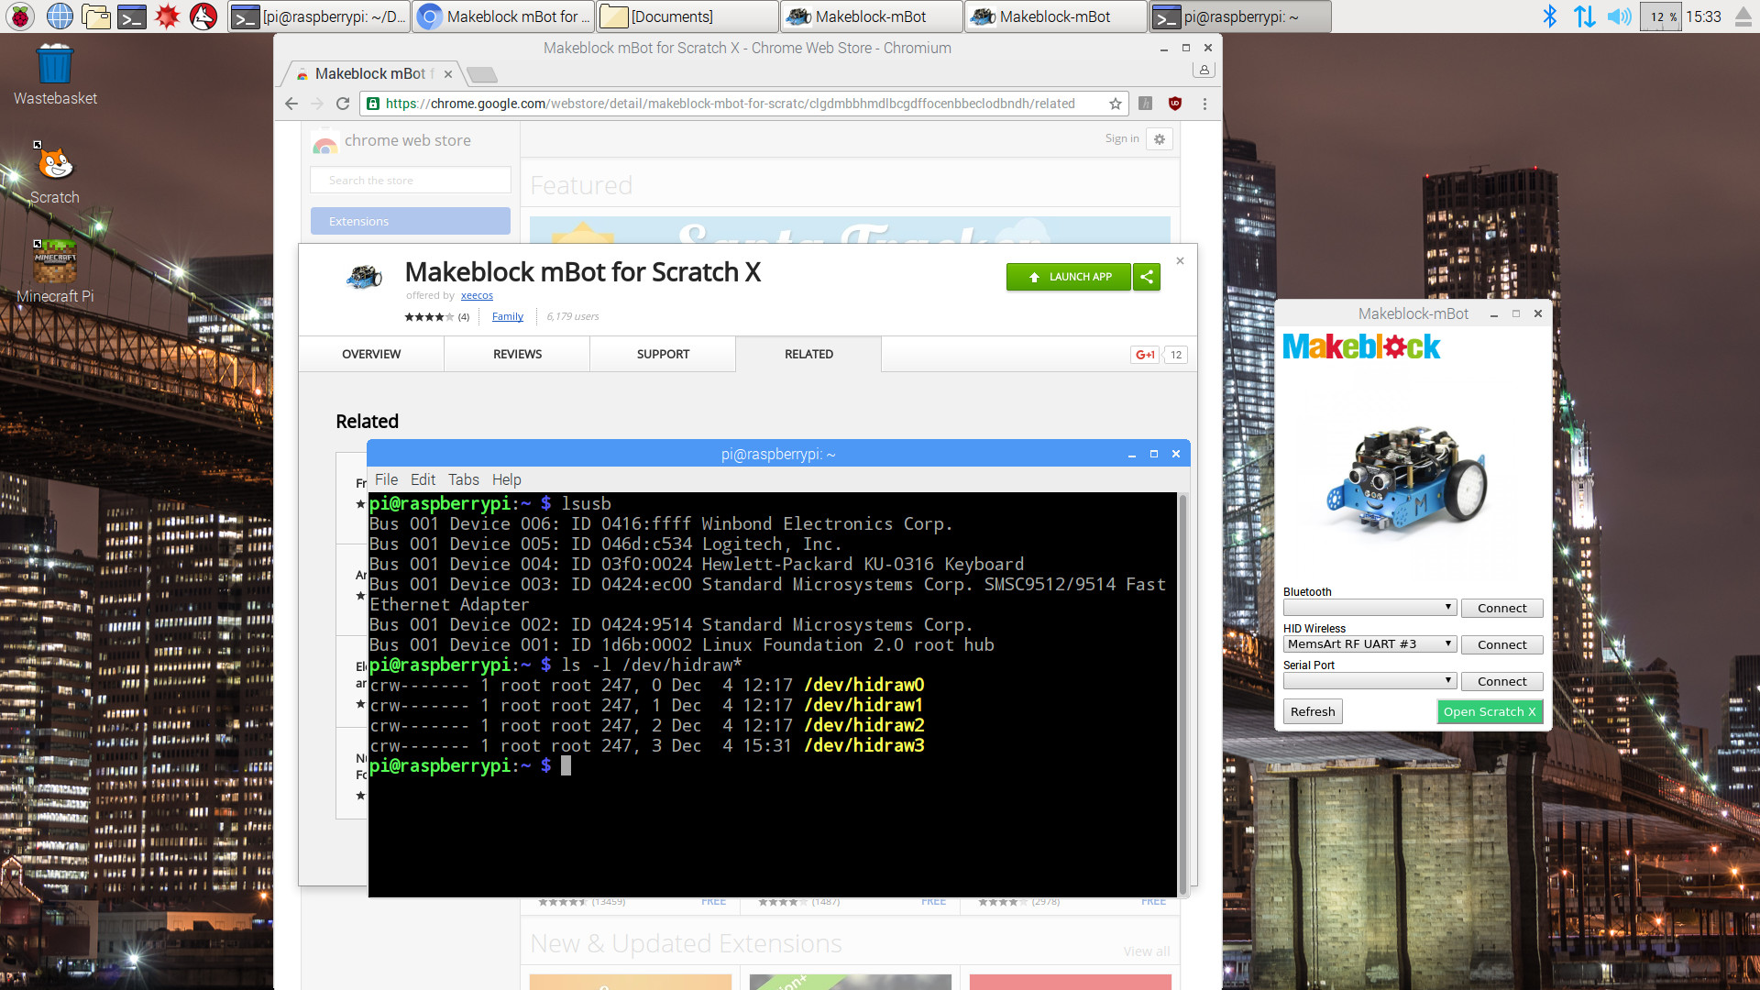1760x990 pixels.
Task: Close the Makeblock mBot browser tab
Action: pyautogui.click(x=448, y=74)
